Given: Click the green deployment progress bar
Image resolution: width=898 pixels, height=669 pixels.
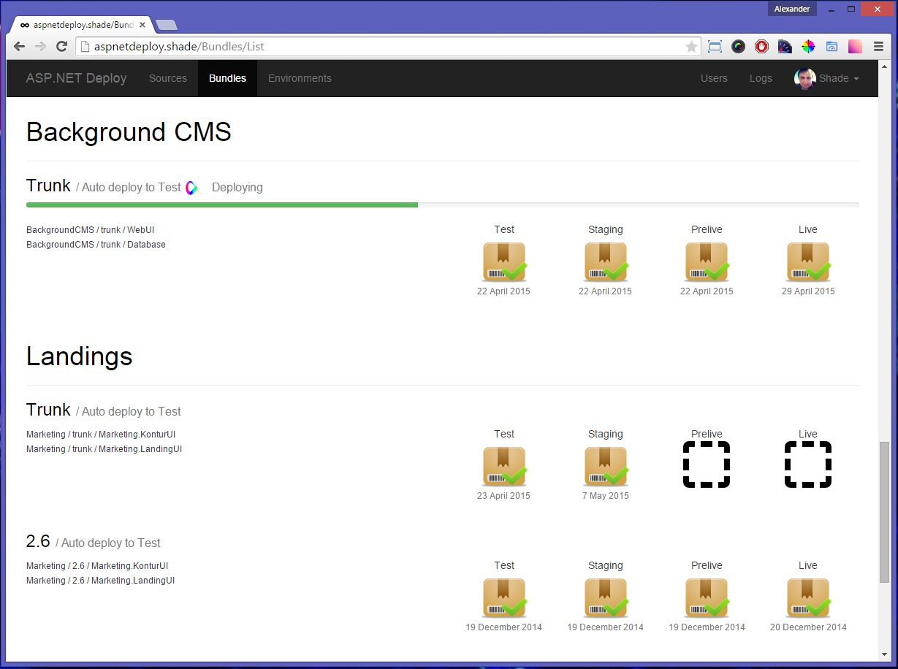Looking at the screenshot, I should 222,205.
